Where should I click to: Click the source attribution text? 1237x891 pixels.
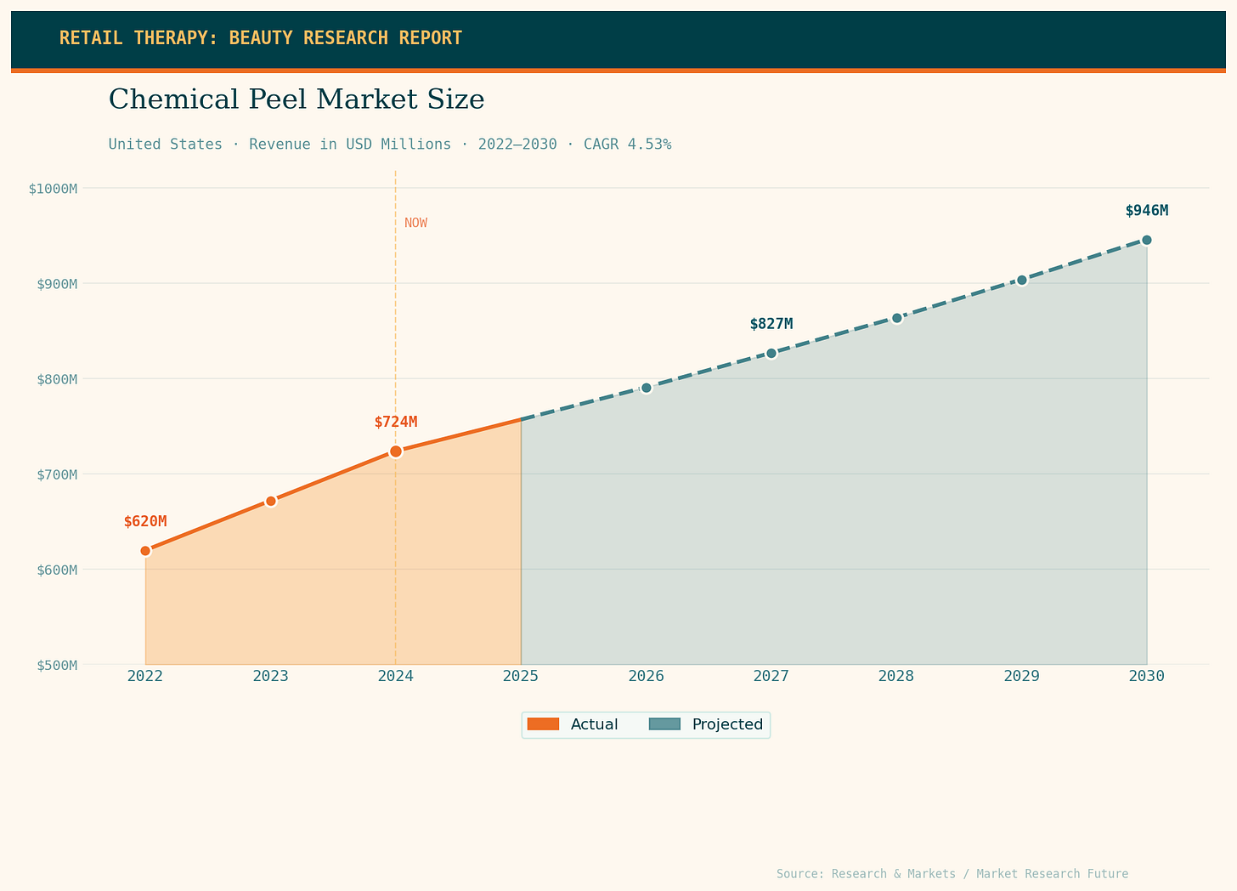952,874
